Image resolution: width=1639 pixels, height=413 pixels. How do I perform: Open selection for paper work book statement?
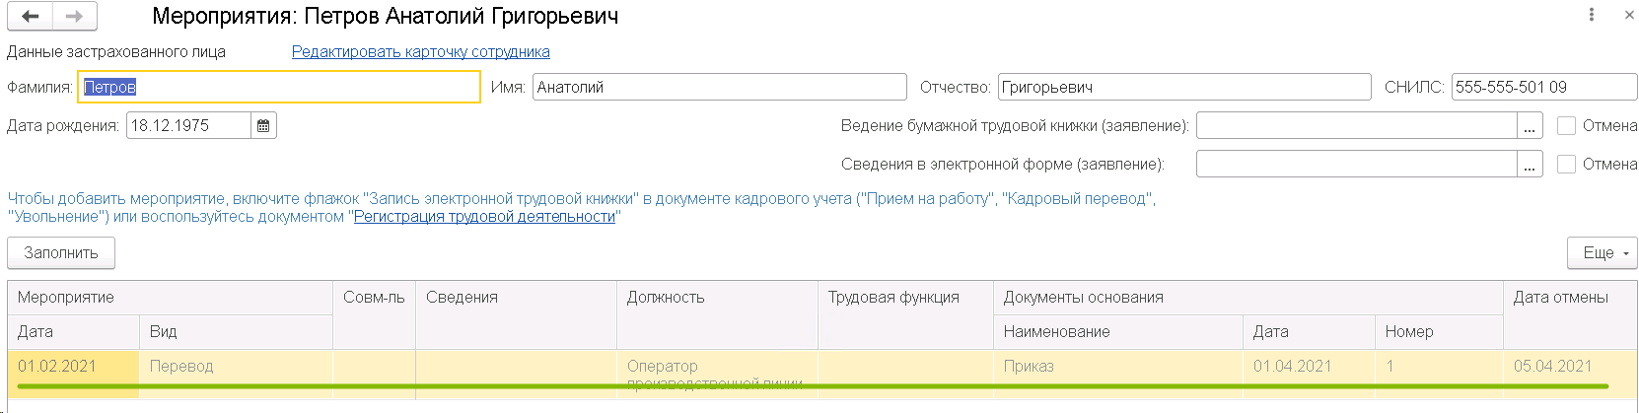coord(1530,126)
